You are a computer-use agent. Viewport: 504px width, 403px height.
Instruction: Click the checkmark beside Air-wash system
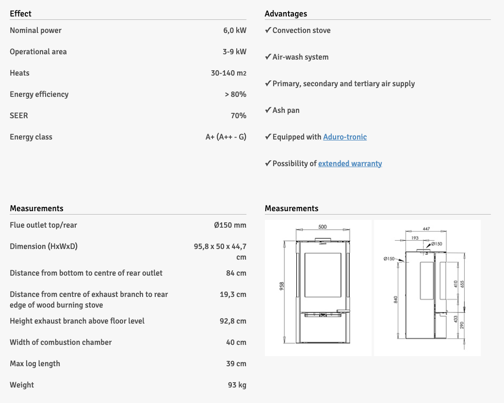[x=268, y=57]
